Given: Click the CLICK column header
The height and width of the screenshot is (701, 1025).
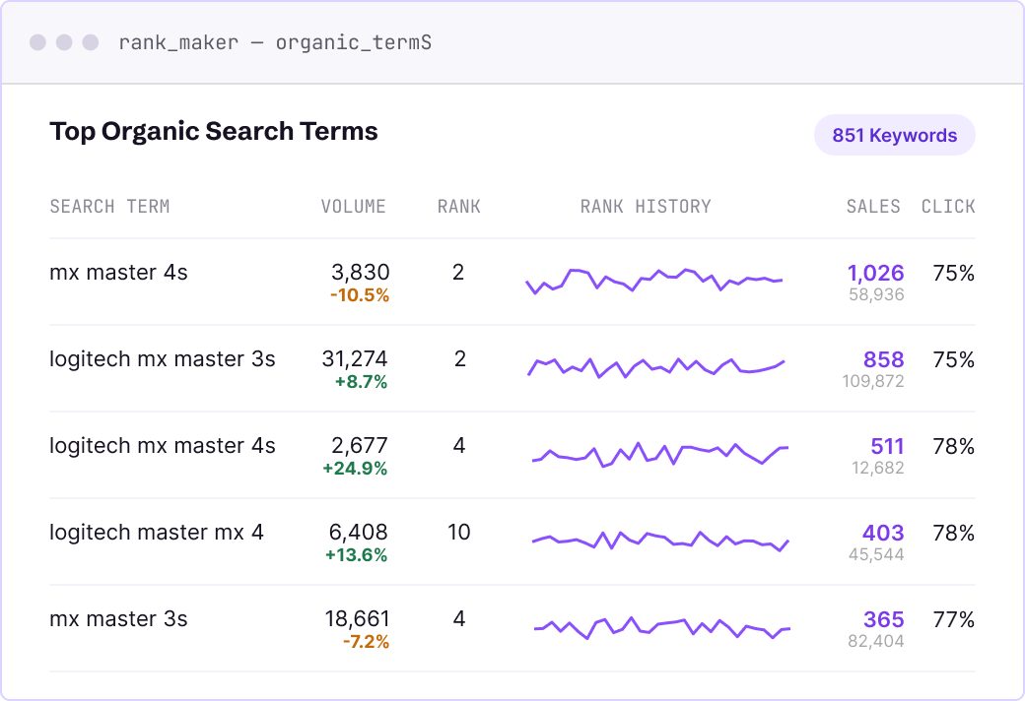Looking at the screenshot, I should tap(948, 207).
